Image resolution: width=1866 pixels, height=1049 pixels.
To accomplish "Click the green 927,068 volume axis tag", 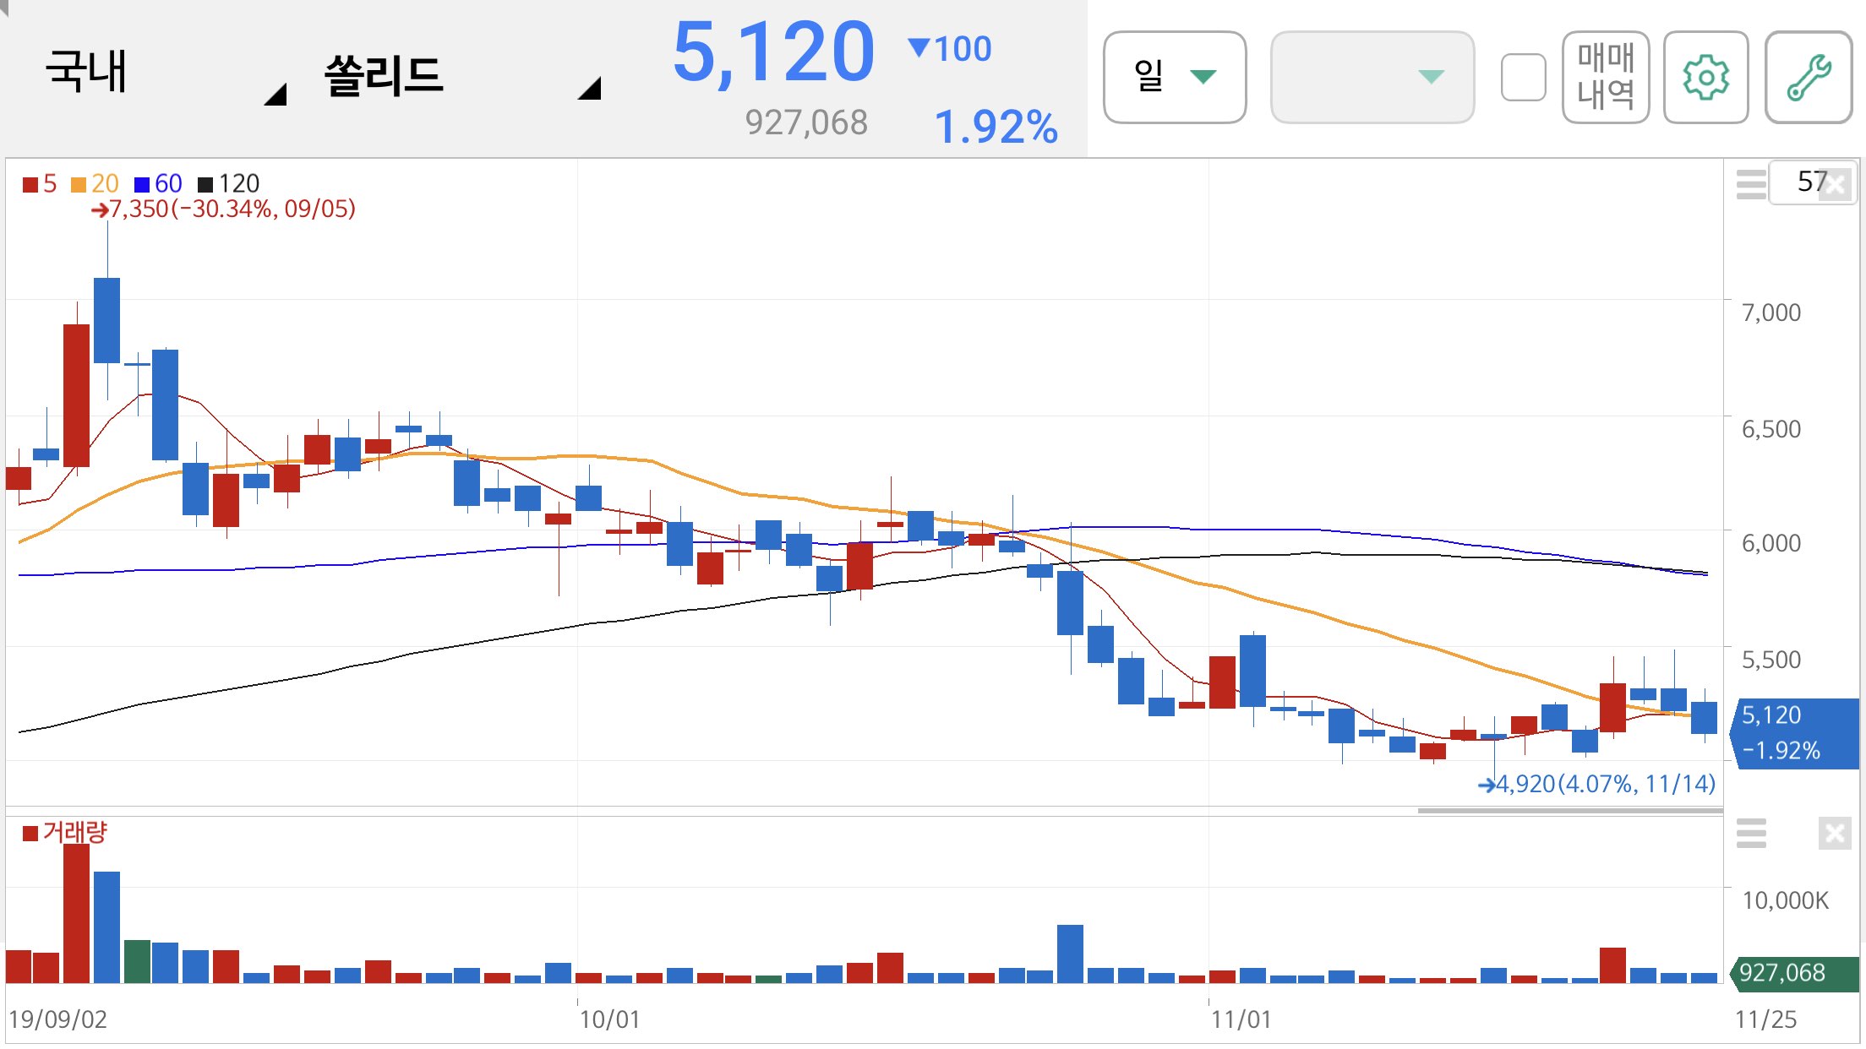I will pos(1792,973).
